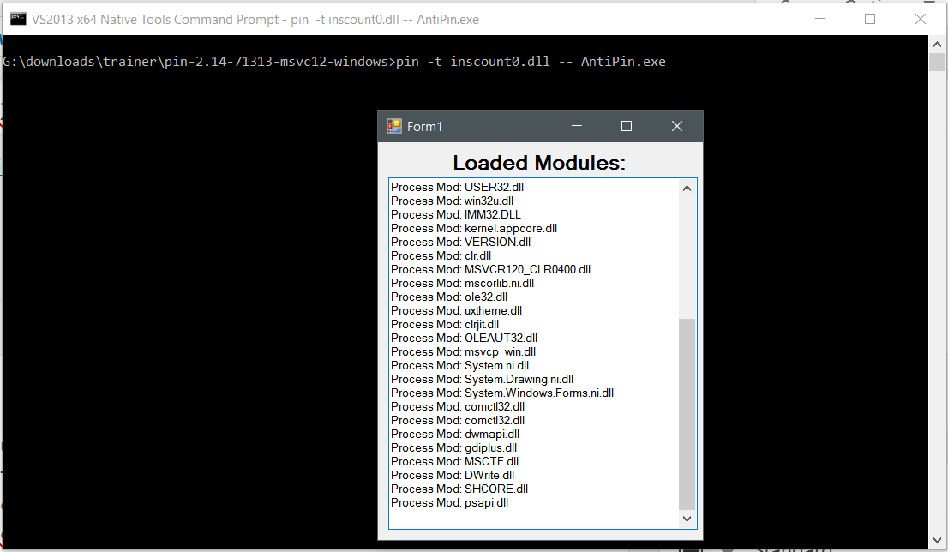Maximize the Form1 window
The height and width of the screenshot is (552, 948).
click(x=627, y=126)
